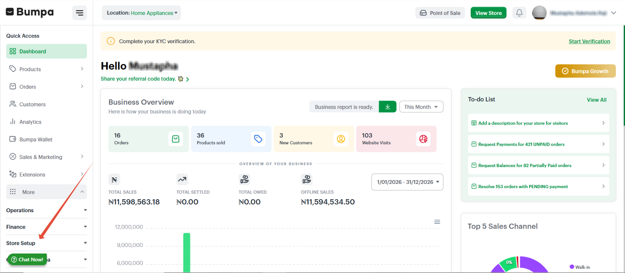Click the Sales & Marketing percent icon
Image resolution: width=625 pixels, height=273 pixels.
tap(13, 157)
